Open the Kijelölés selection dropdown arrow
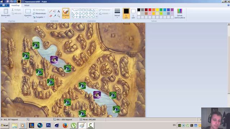 point(28,18)
